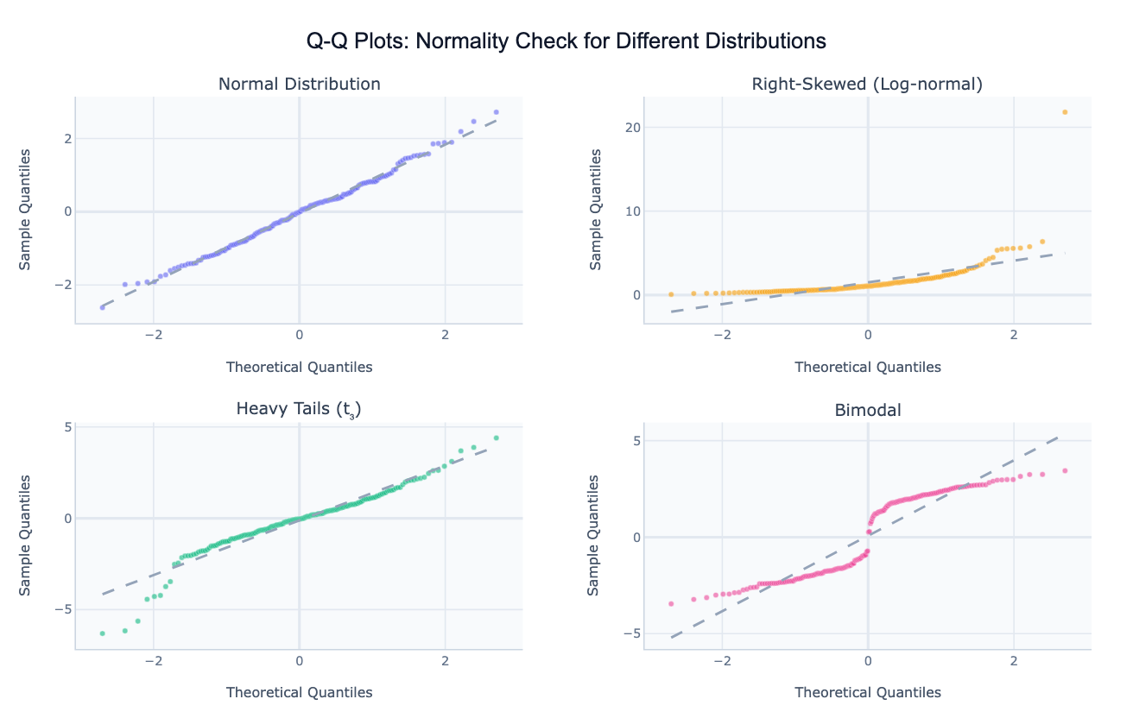1133x718 pixels.
Task: Click the Heavy Tails plot's Theoretical Quantiles label
Action: [299, 692]
